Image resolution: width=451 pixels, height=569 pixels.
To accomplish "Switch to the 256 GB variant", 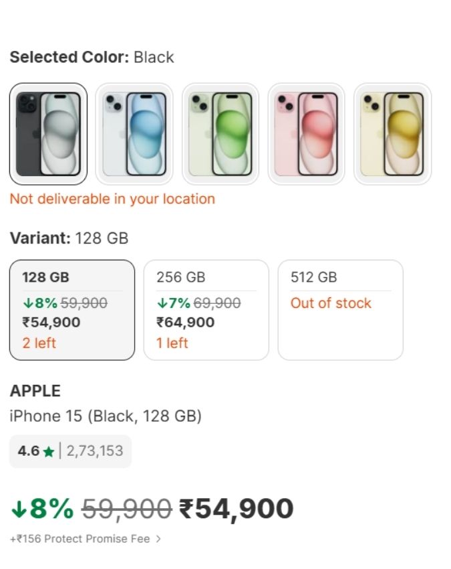I will 206,310.
